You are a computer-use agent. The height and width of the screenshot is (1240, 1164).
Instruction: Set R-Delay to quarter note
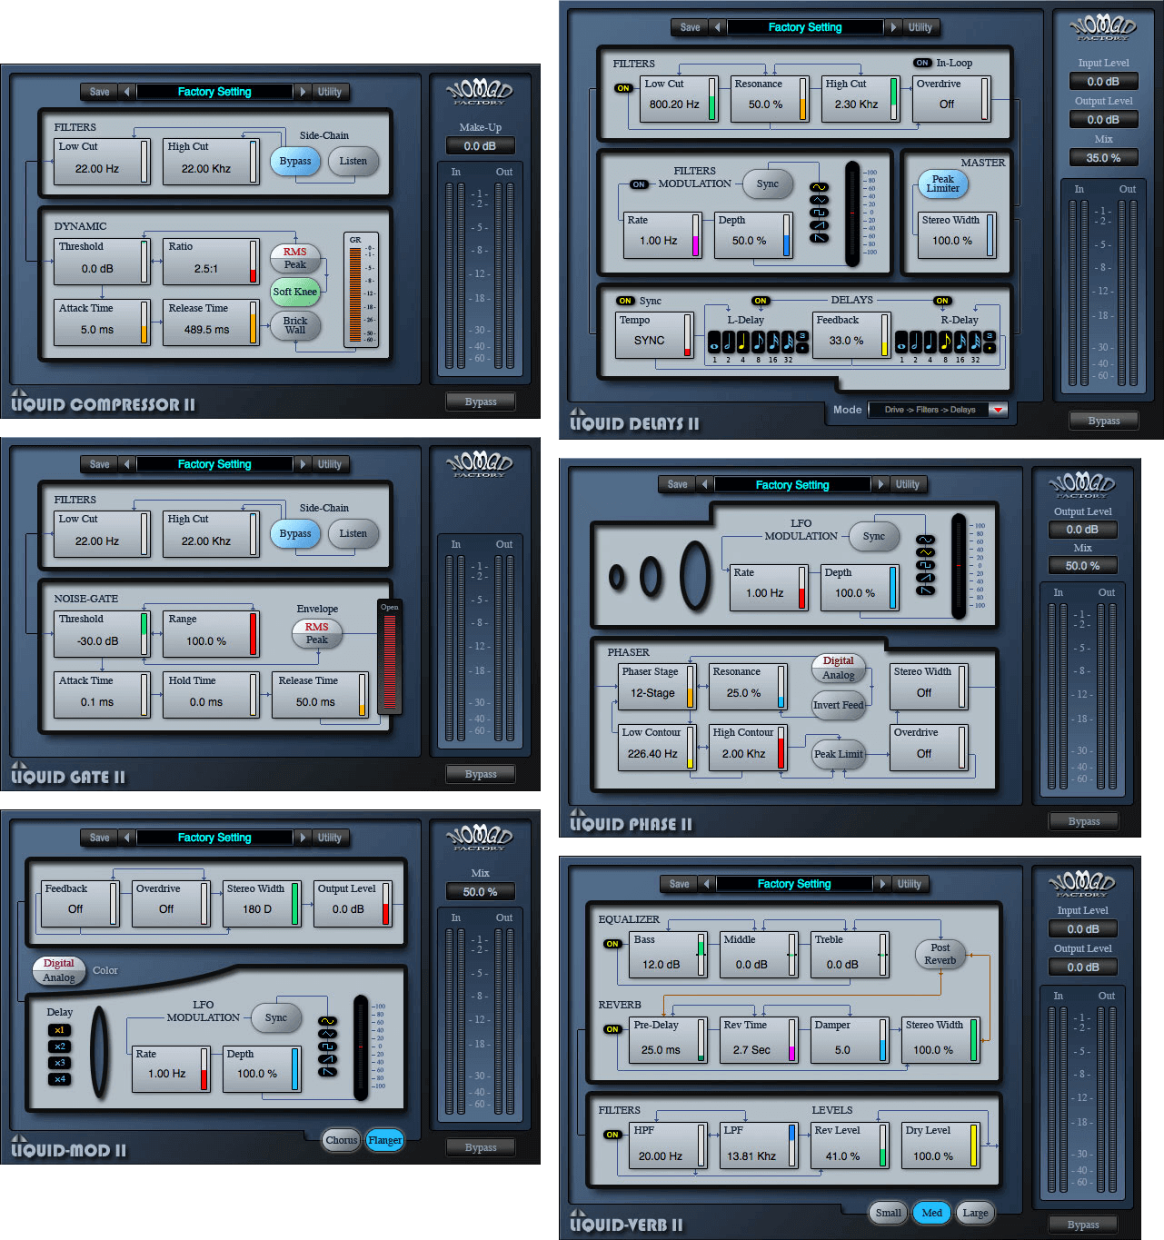930,342
